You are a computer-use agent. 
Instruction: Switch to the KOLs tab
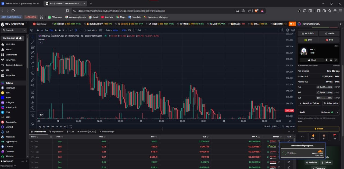[x=70, y=132]
